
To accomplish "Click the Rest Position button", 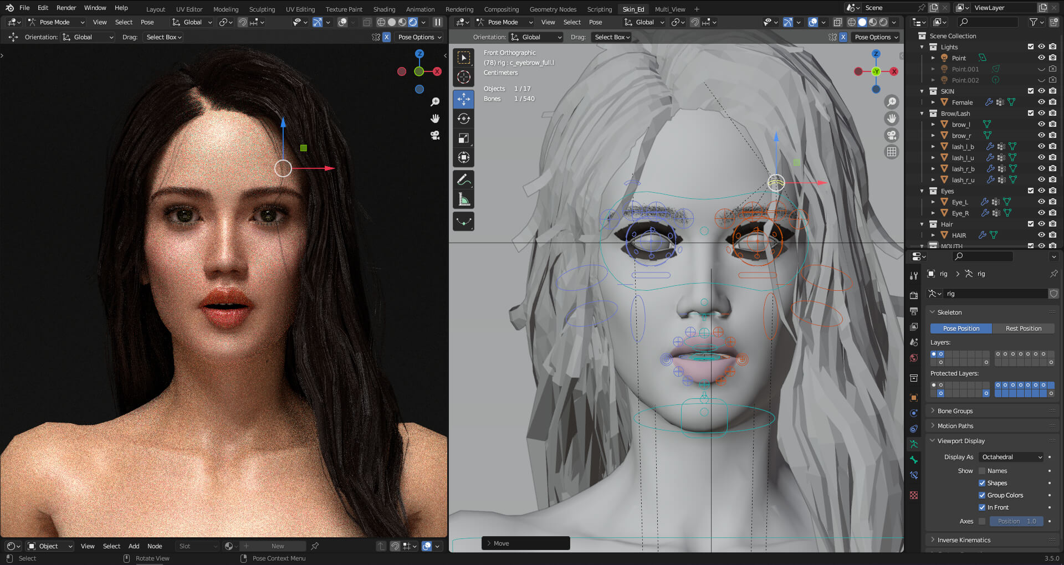I will [1023, 328].
